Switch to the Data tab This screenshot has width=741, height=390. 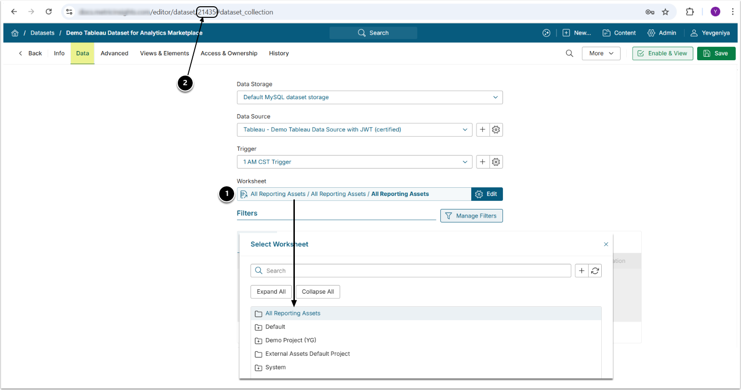82,53
